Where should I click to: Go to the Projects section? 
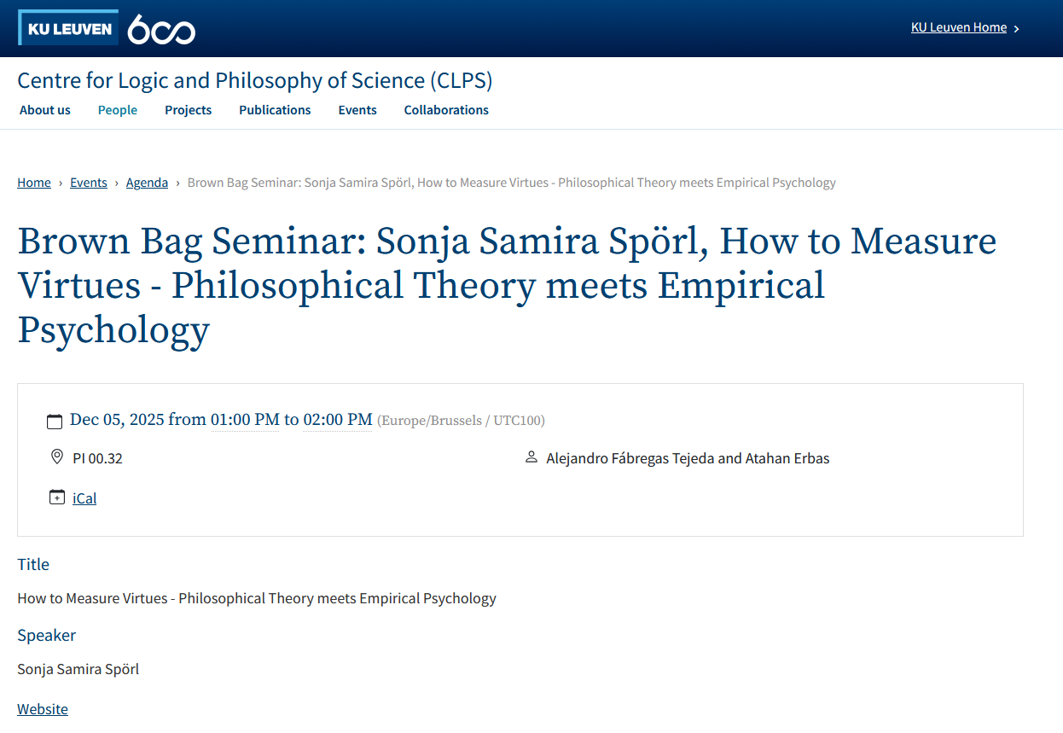pos(189,110)
